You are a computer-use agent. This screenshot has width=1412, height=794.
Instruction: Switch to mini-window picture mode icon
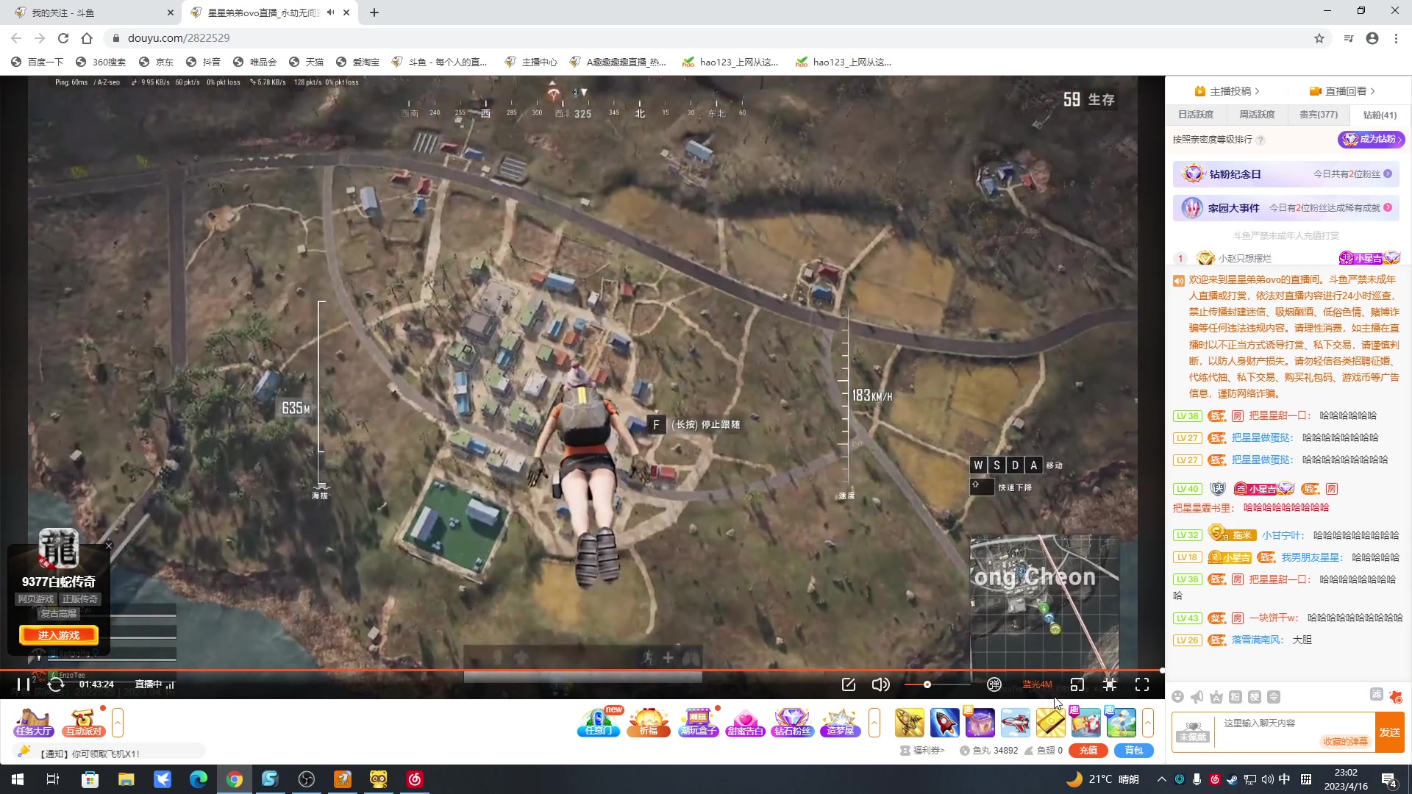1077,684
